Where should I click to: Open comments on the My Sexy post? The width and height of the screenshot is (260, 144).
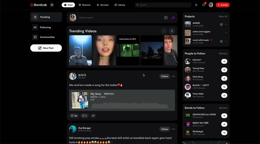point(84,116)
